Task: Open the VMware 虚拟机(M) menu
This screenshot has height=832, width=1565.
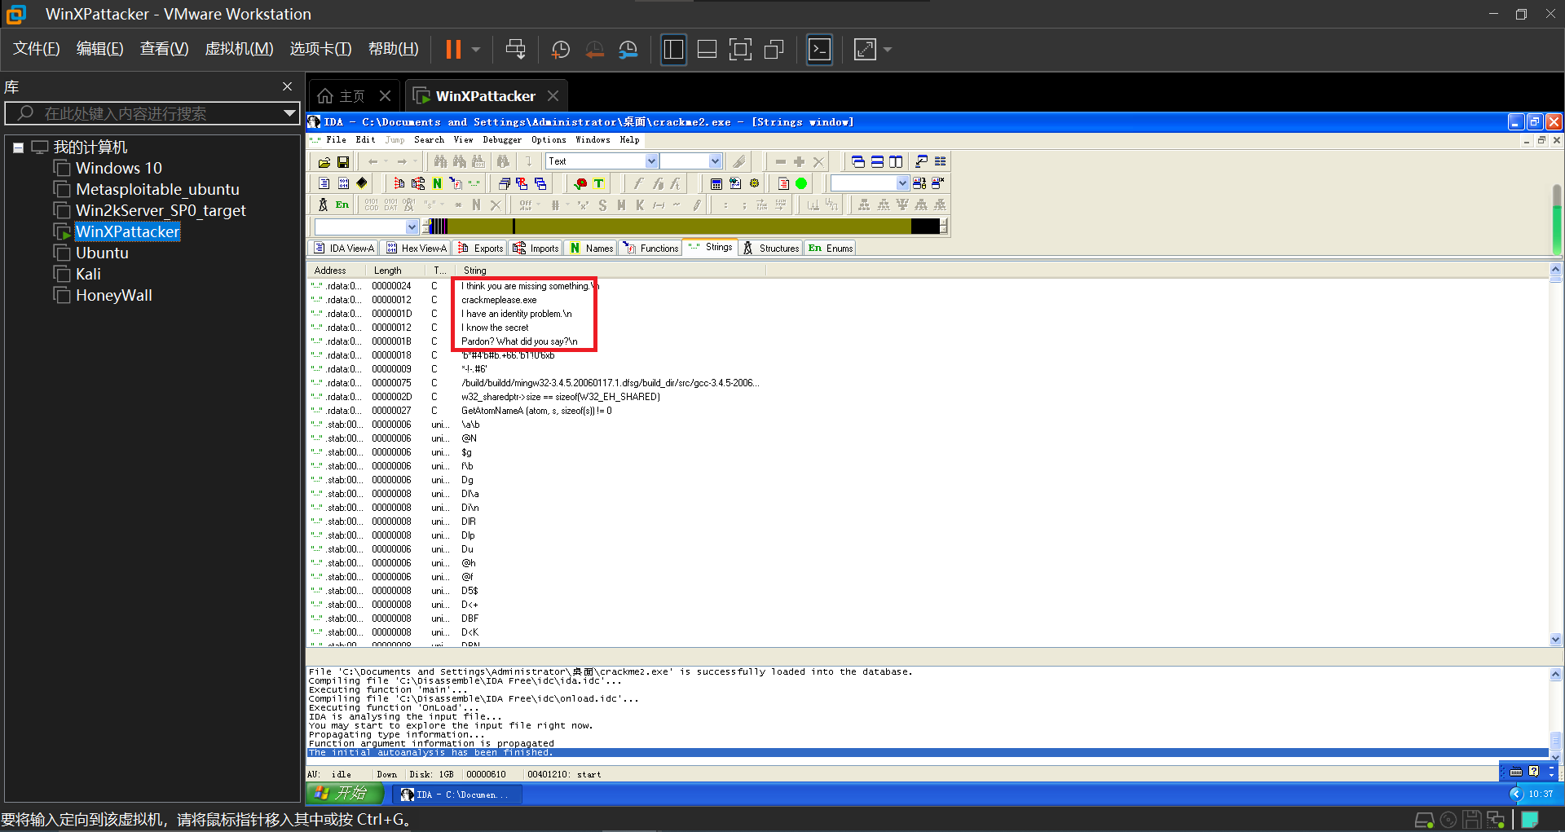Action: click(239, 49)
